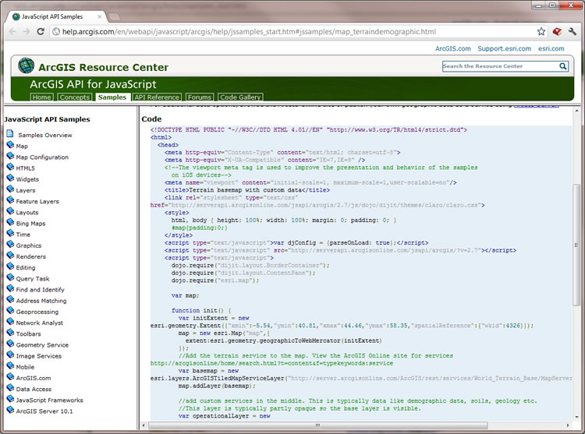The height and width of the screenshot is (434, 585).
Task: Click the book icon beside Map
Action: pyautogui.click(x=10, y=145)
